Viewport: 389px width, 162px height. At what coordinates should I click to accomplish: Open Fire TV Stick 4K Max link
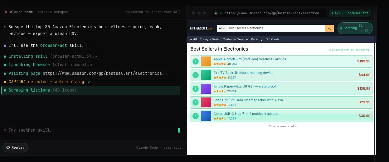click(243, 73)
